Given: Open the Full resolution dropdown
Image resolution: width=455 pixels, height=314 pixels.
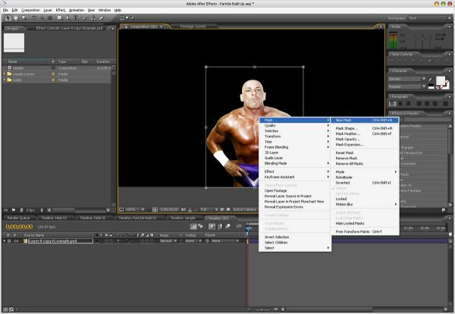Looking at the screenshot, I should (x=209, y=209).
